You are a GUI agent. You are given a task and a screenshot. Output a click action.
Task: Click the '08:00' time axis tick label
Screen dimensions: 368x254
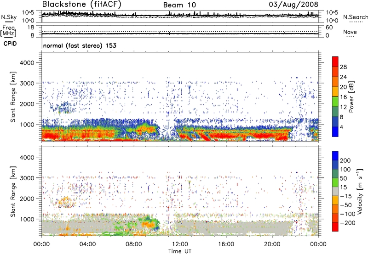click(x=134, y=244)
